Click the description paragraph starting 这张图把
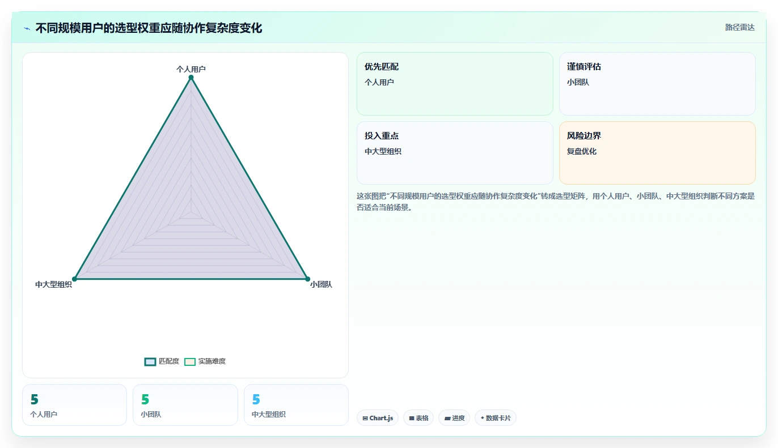Screen dimensions: 778x448 point(556,202)
